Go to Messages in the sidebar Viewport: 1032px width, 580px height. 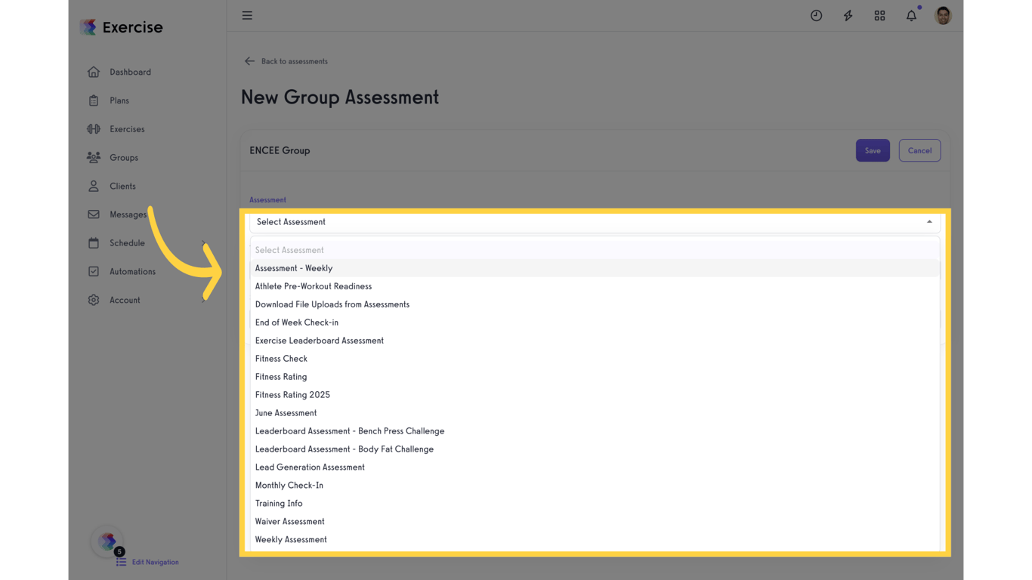(x=126, y=214)
